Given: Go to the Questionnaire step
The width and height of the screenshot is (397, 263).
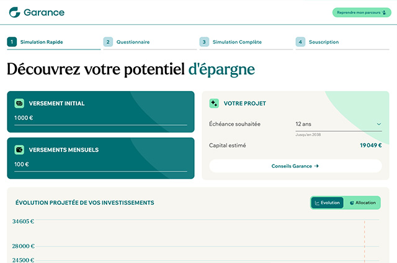Looking at the screenshot, I should click(150, 42).
